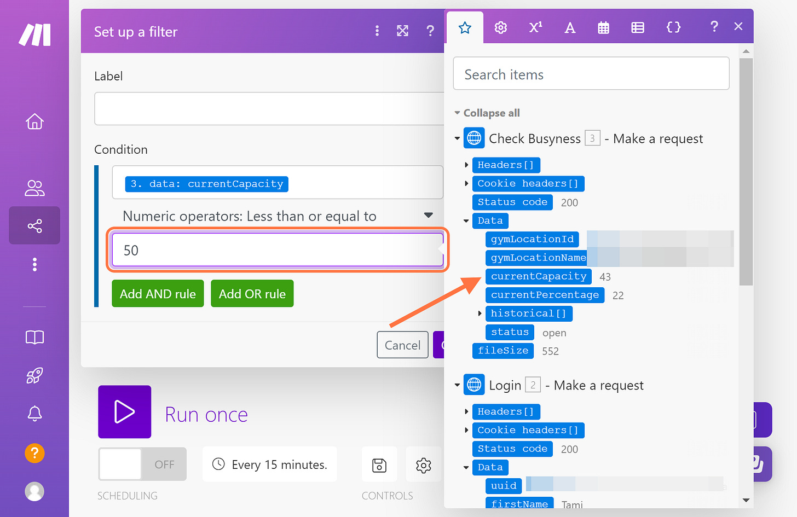Click the Save scenario disk icon
The image size is (797, 517).
tap(379, 465)
